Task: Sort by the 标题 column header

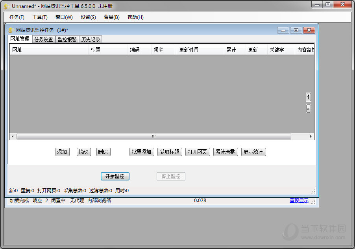Action: point(108,50)
